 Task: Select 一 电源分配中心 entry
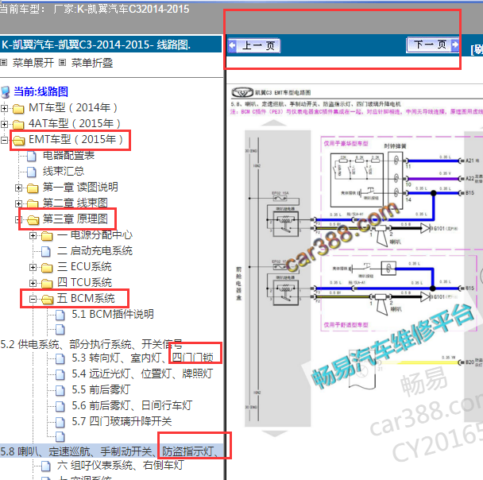[95, 235]
